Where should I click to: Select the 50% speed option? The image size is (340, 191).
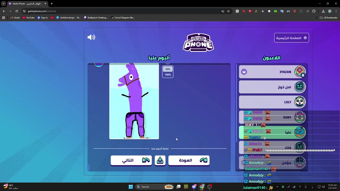coord(168,69)
